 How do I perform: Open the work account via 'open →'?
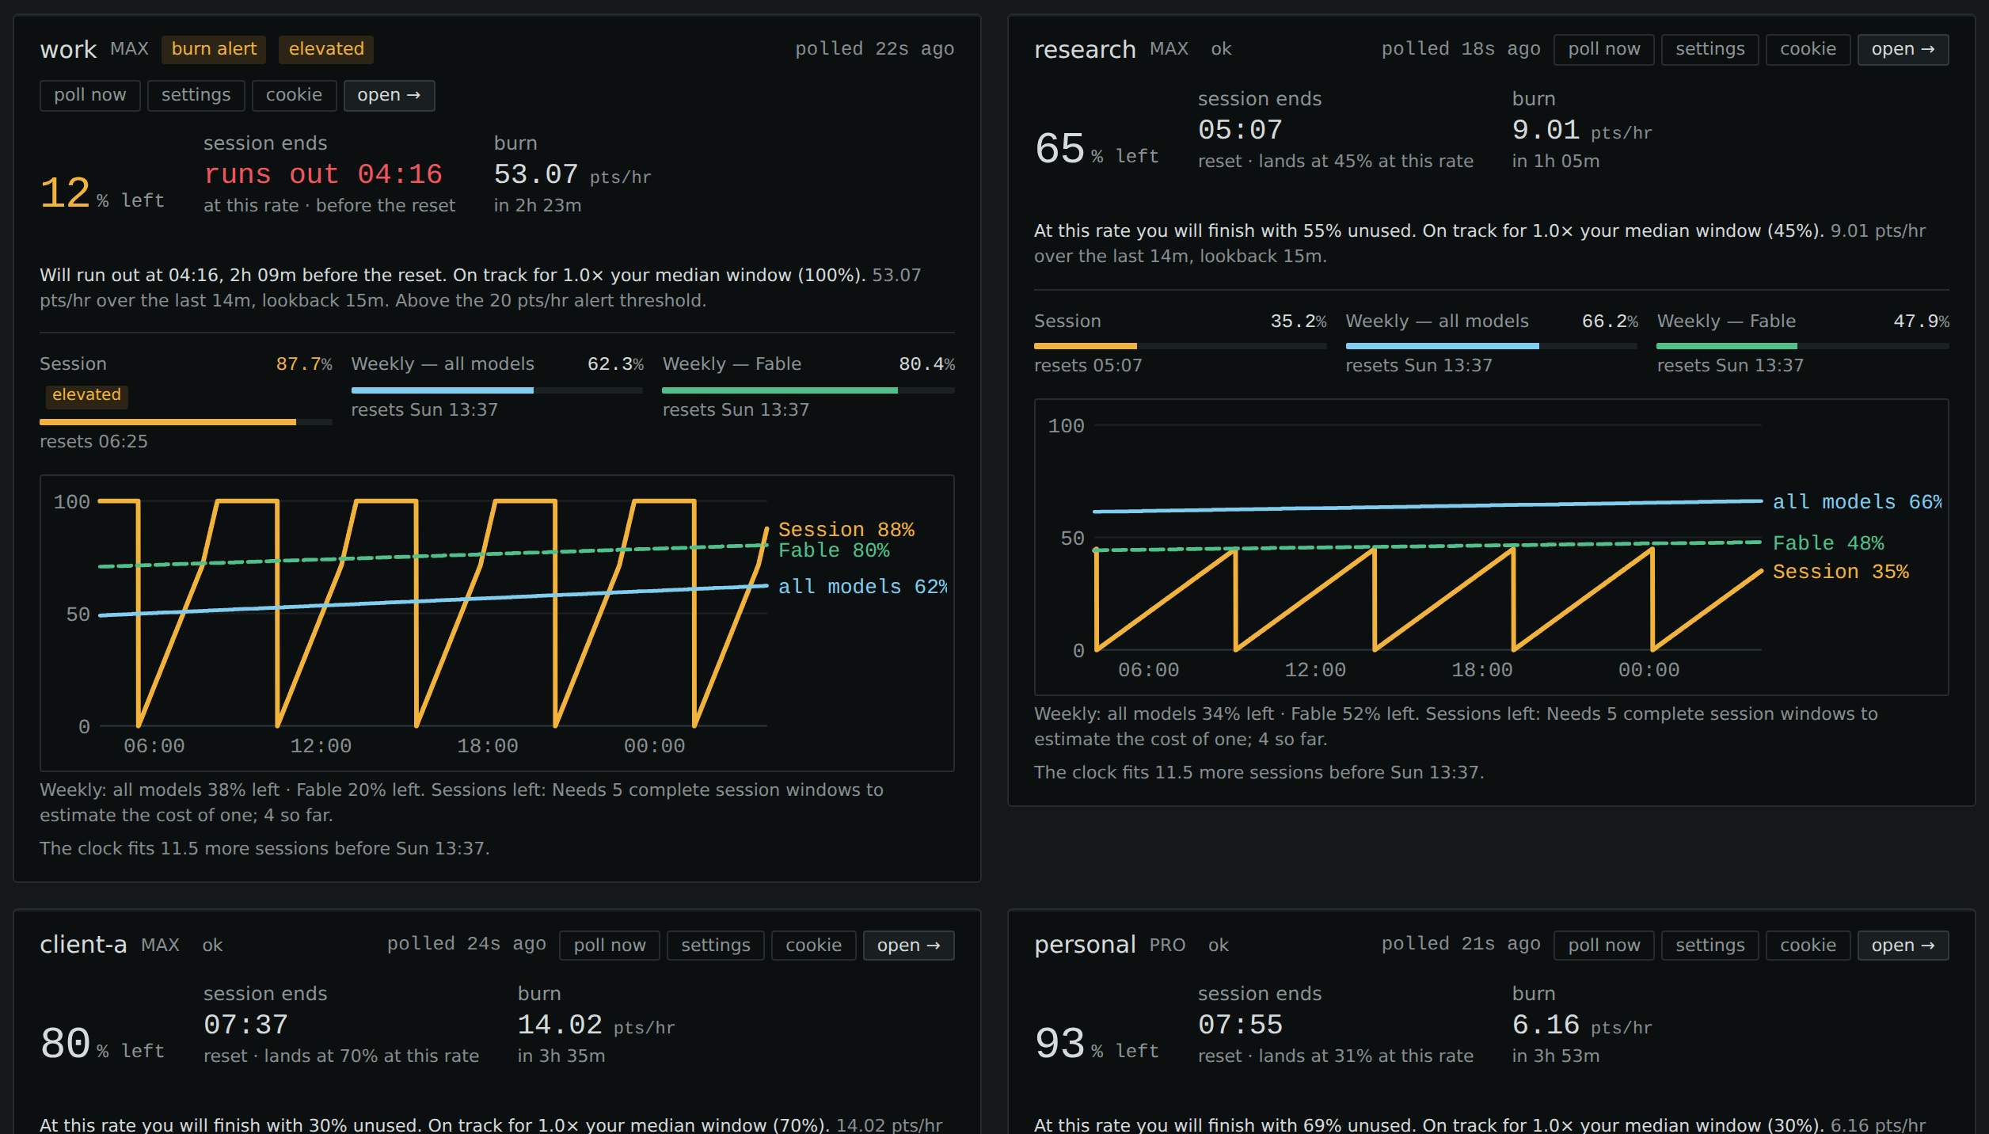(389, 95)
